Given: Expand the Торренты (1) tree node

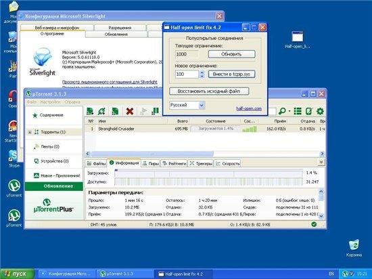Looking at the screenshot, I should (x=30, y=132).
